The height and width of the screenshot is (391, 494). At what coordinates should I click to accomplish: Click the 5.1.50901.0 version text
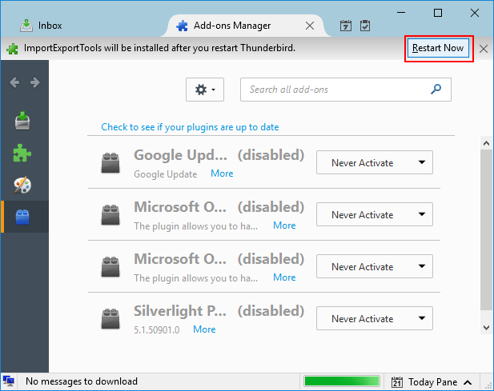157,329
